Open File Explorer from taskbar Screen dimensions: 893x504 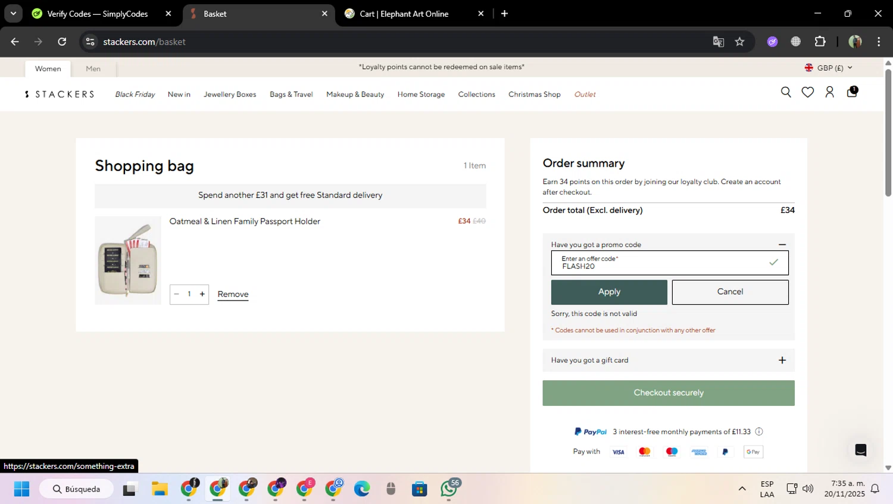click(x=160, y=489)
